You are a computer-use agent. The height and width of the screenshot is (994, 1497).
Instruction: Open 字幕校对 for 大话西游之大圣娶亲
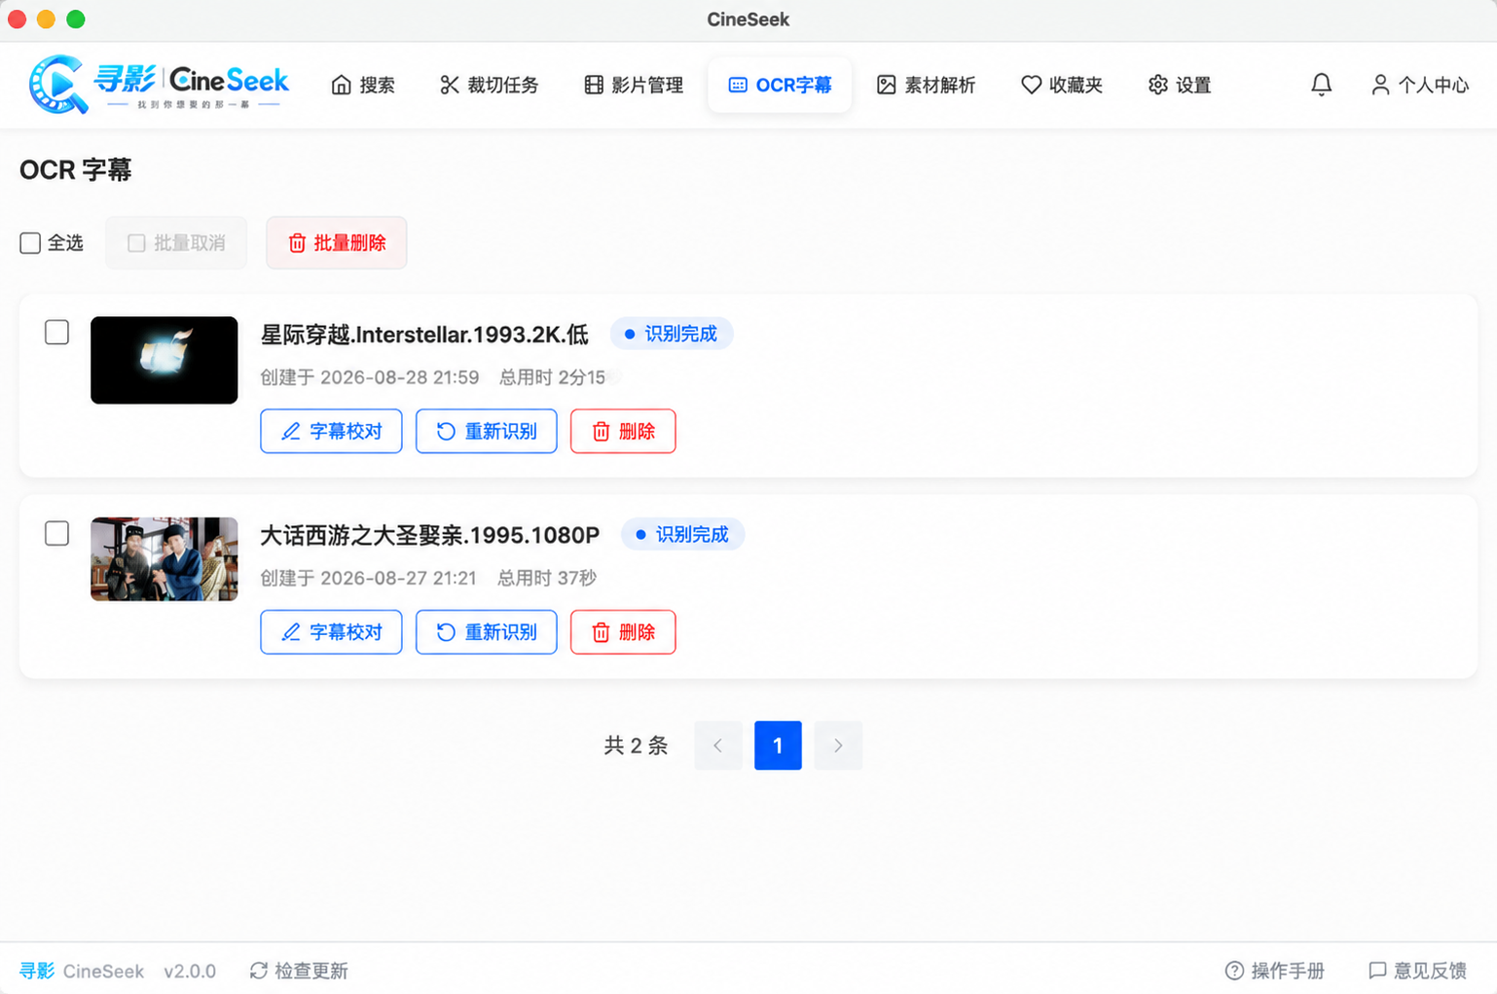[331, 632]
